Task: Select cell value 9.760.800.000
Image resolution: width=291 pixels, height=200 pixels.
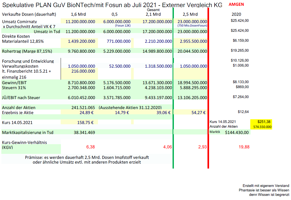Action: [x=81, y=51]
